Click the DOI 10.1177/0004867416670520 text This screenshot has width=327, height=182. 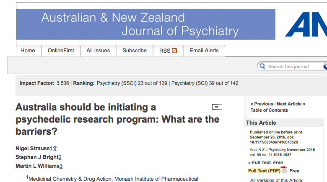pos(274,142)
